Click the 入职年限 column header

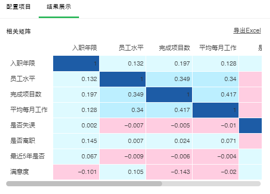tap(85, 47)
